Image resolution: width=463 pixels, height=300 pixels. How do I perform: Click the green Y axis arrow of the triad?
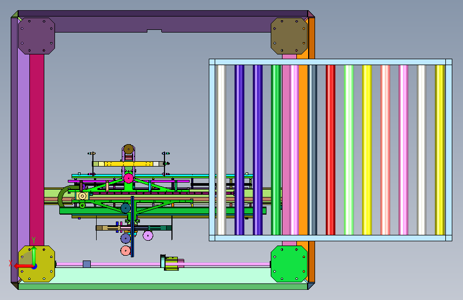click(x=34, y=255)
